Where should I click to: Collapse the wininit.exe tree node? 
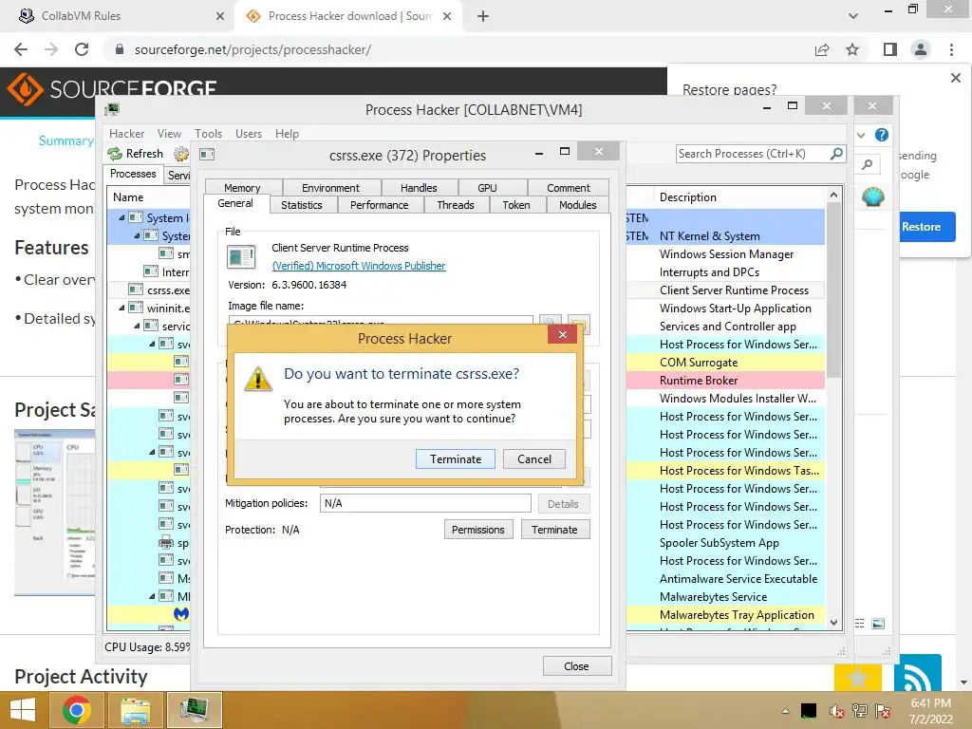coord(121,308)
